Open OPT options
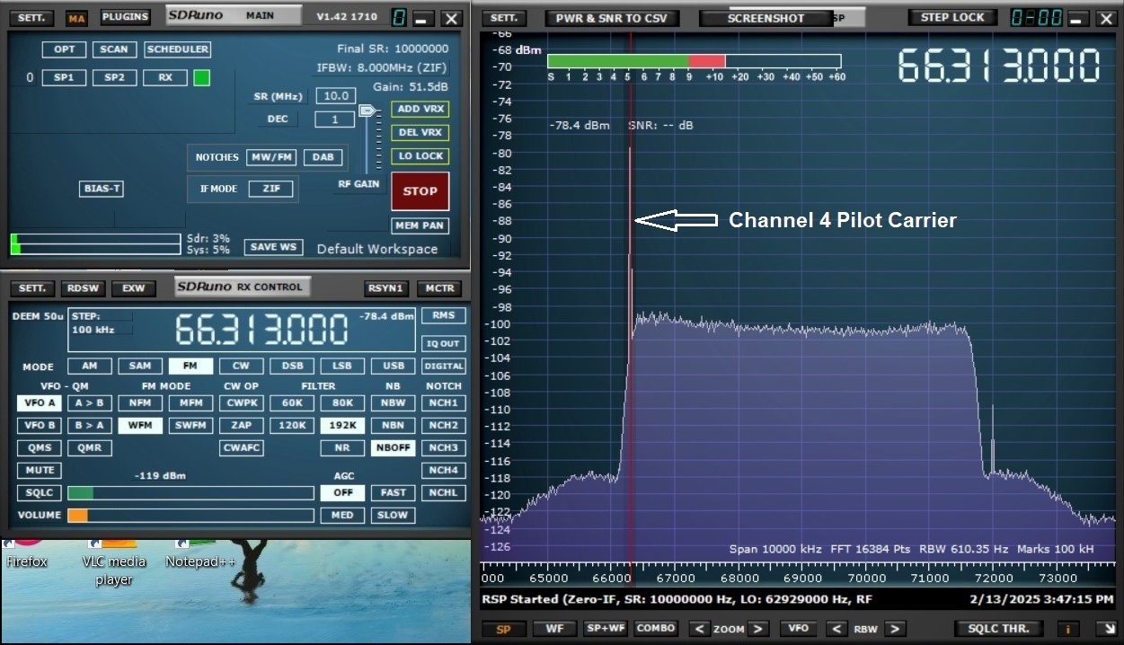 tap(64, 49)
